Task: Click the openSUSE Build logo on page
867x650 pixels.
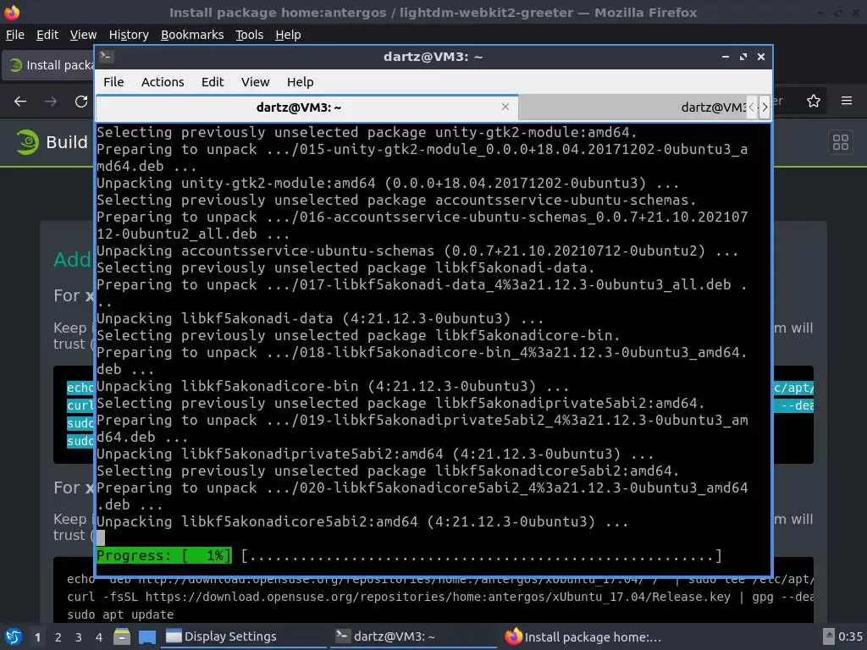Action: pyautogui.click(x=26, y=142)
